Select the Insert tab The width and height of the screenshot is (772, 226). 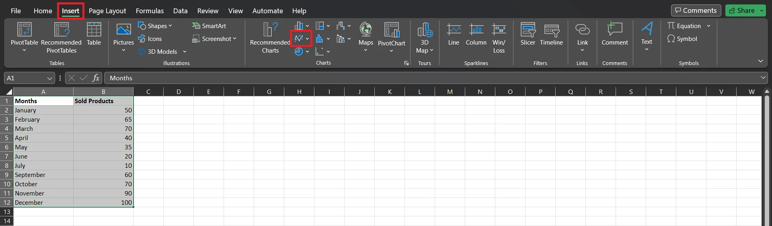point(70,11)
